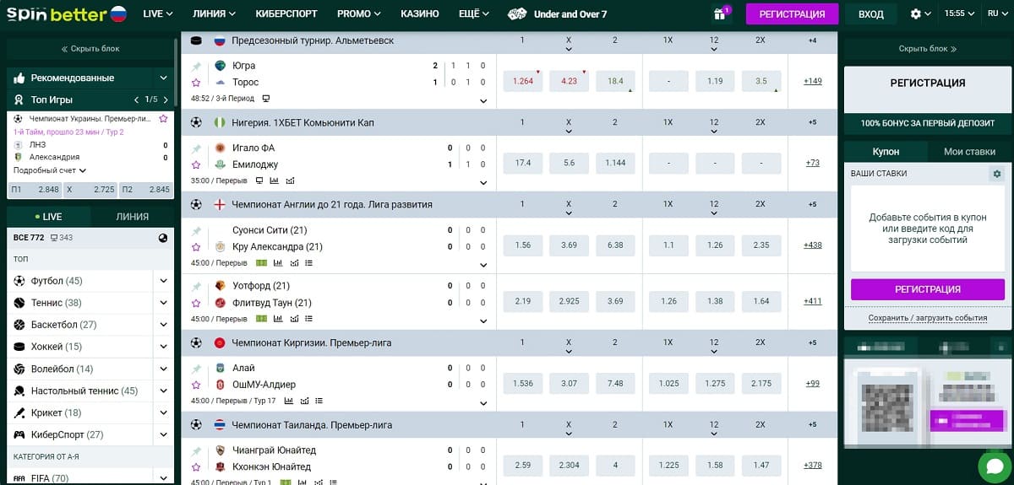Expand the Теннис (38) sport list
The image size is (1014, 485).
point(164,303)
